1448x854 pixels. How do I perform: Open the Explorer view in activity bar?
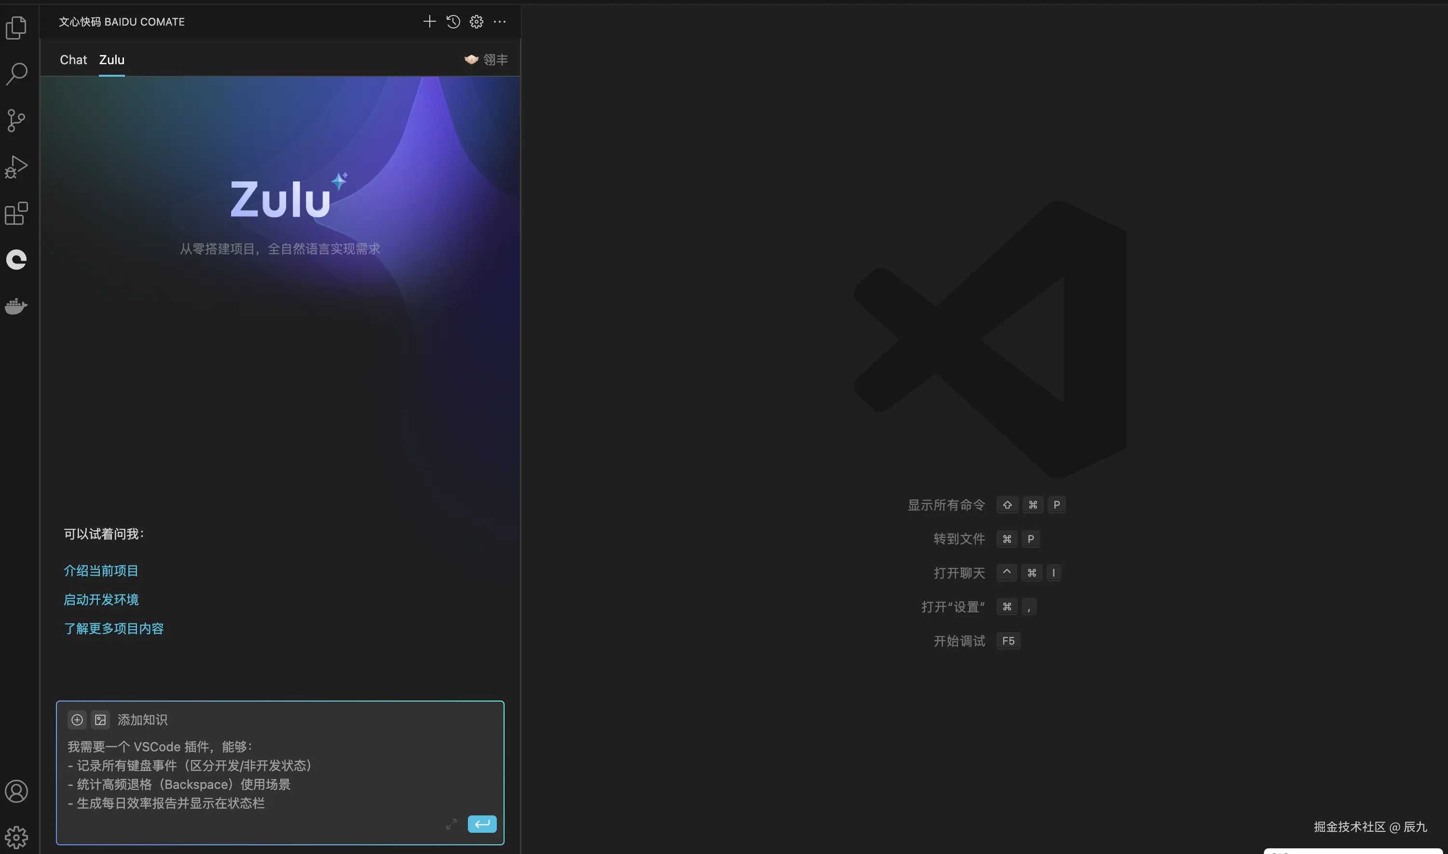click(16, 28)
